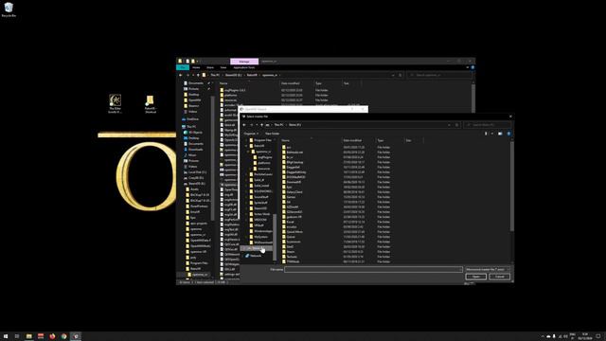The image size is (606, 341).
Task: Select The Elder Scrolls III desktop shortcut
Action: point(115,103)
